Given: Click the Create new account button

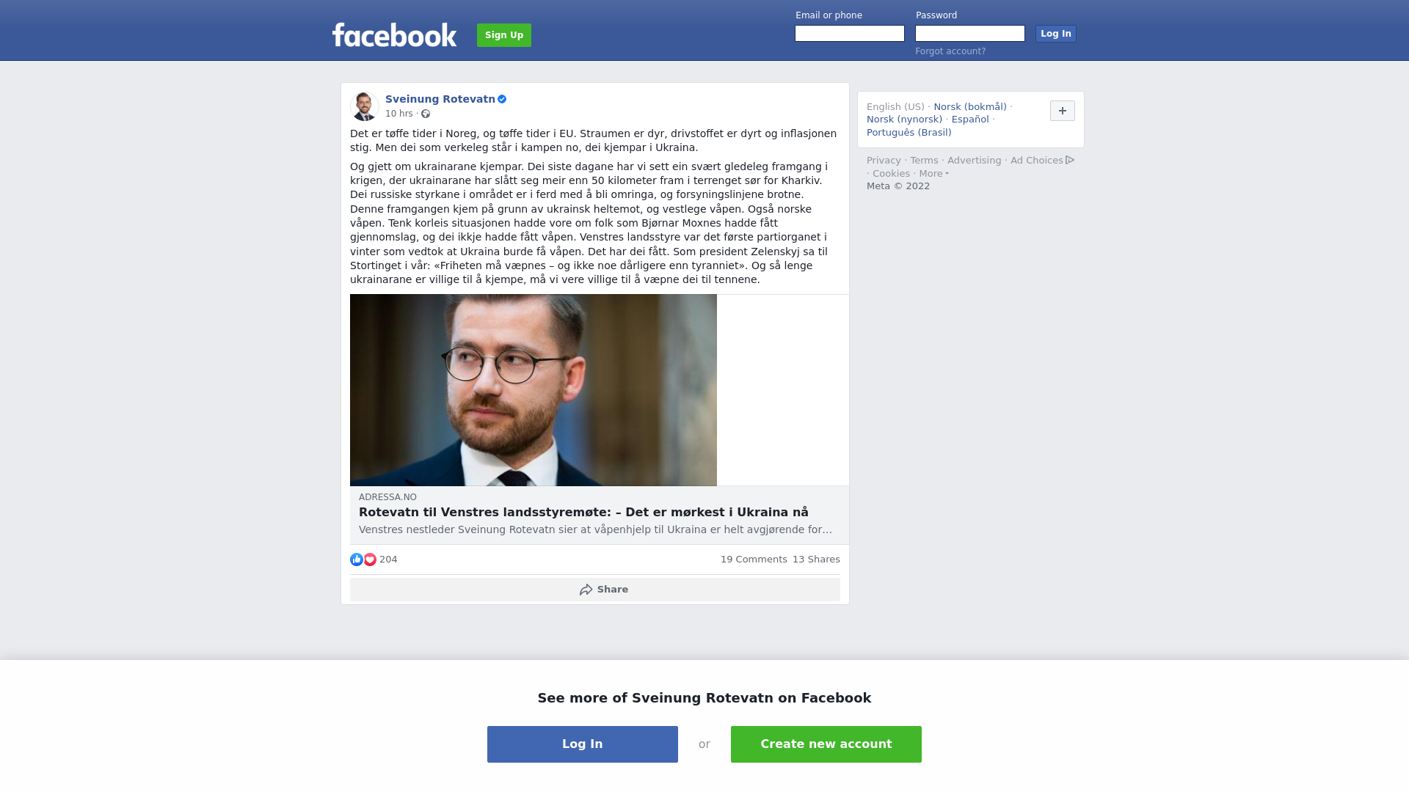Looking at the screenshot, I should [x=826, y=744].
